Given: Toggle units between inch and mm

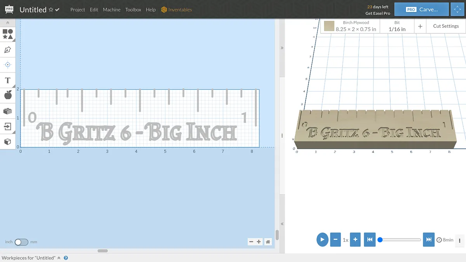Looking at the screenshot, I should tap(21, 242).
